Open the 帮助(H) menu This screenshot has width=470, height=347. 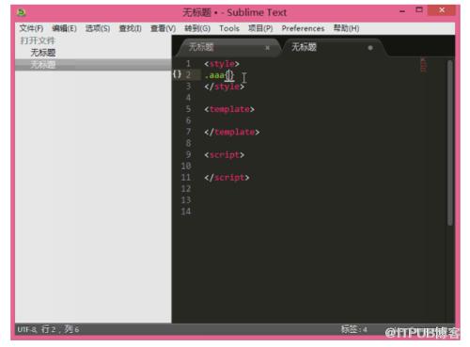pos(346,28)
